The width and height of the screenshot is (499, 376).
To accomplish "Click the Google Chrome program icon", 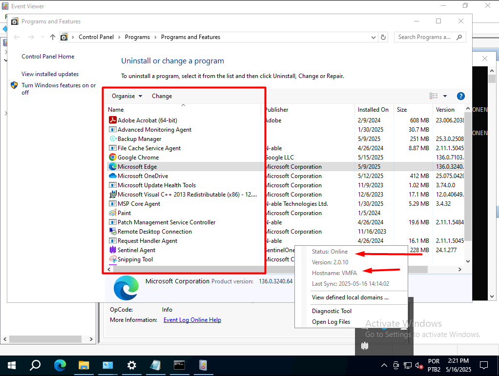I will 113,158.
